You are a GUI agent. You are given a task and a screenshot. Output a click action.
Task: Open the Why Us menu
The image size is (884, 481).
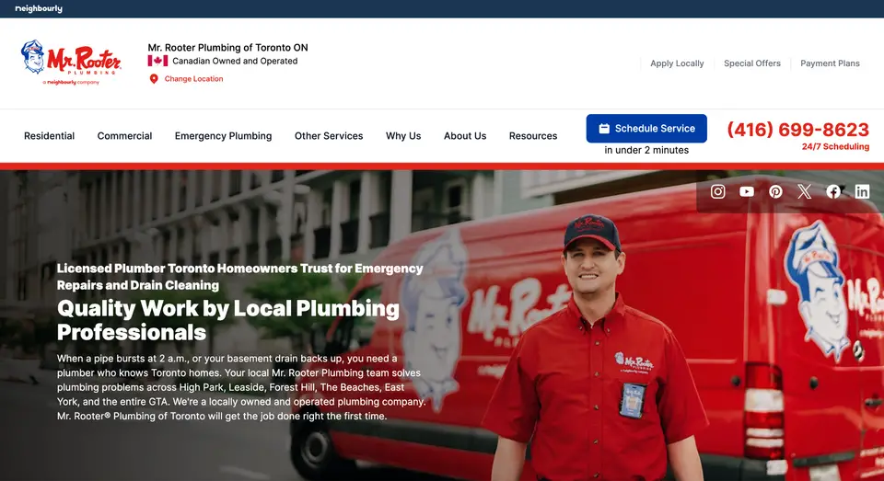point(403,136)
